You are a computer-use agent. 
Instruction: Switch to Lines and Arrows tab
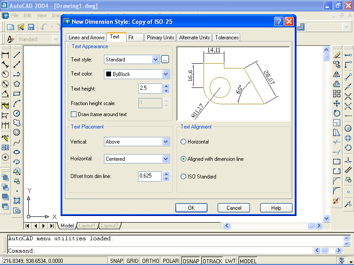(x=86, y=38)
